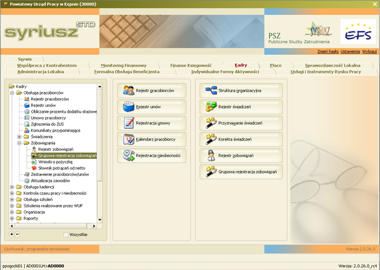Click the tree scroll down arrow
The width and height of the screenshot is (380, 270).
point(99,220)
